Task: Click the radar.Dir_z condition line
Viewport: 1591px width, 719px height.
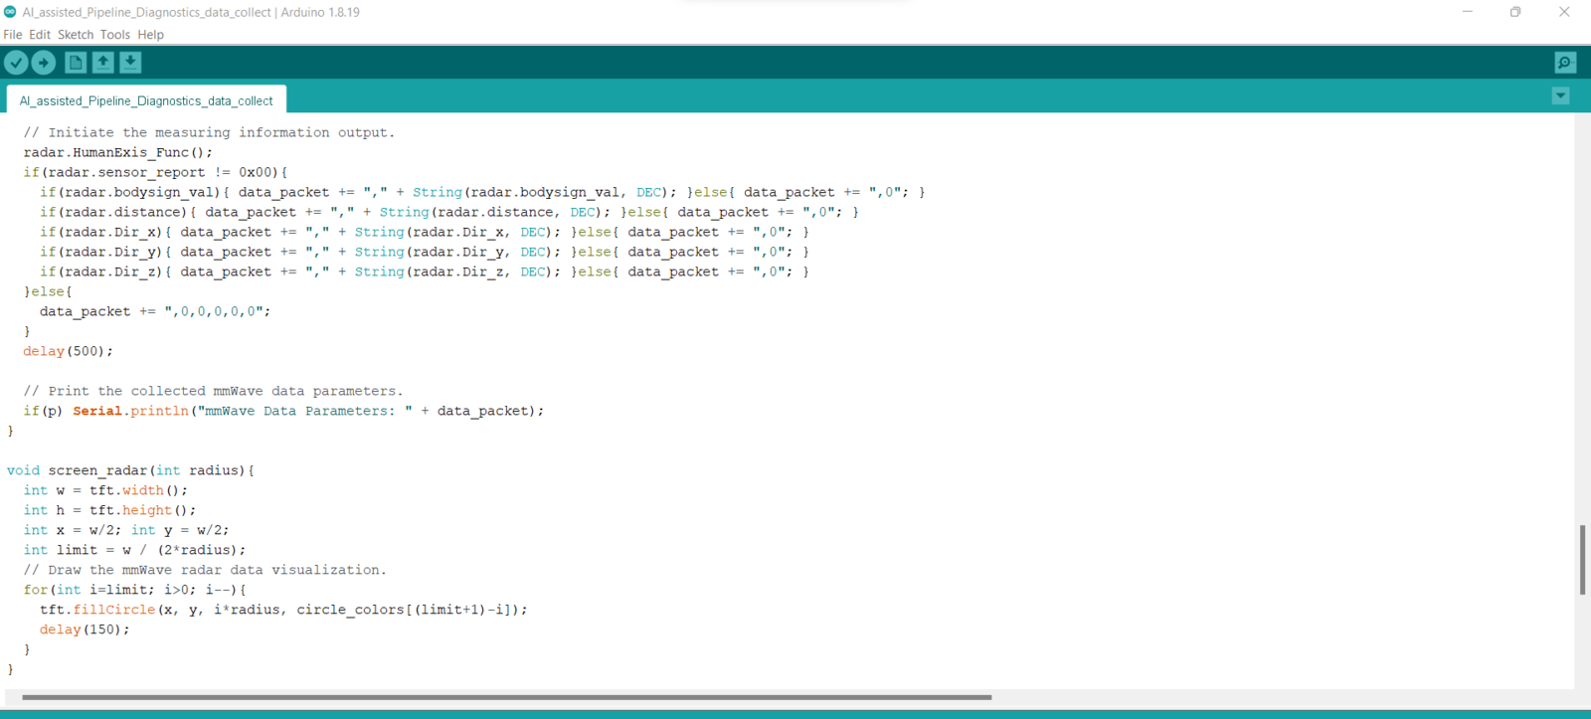Action: coord(425,271)
